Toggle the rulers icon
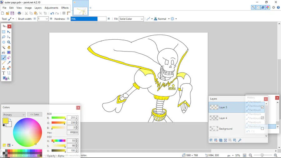 pyautogui.click(x=69, y=13)
